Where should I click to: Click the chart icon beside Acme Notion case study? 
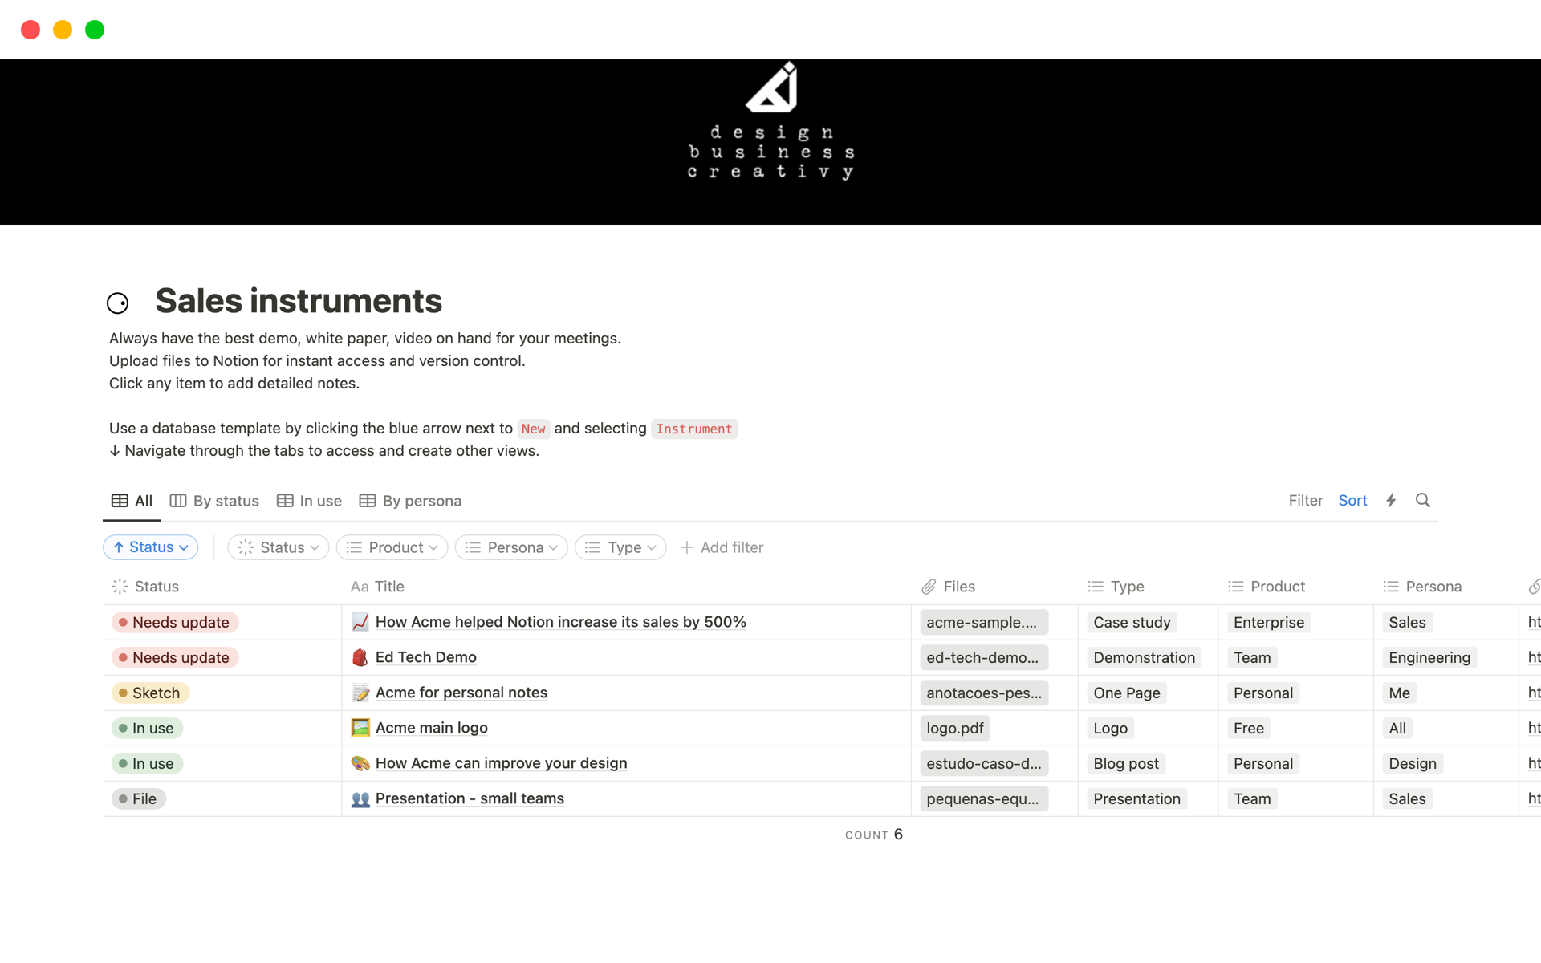coord(360,622)
